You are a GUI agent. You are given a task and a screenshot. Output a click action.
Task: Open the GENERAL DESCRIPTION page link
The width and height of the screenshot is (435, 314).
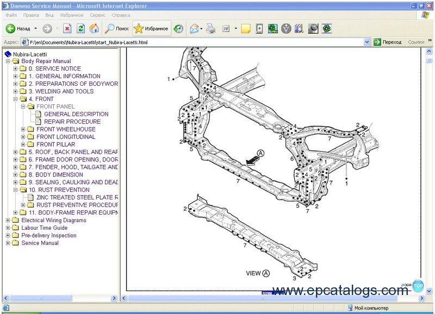[x=76, y=114]
